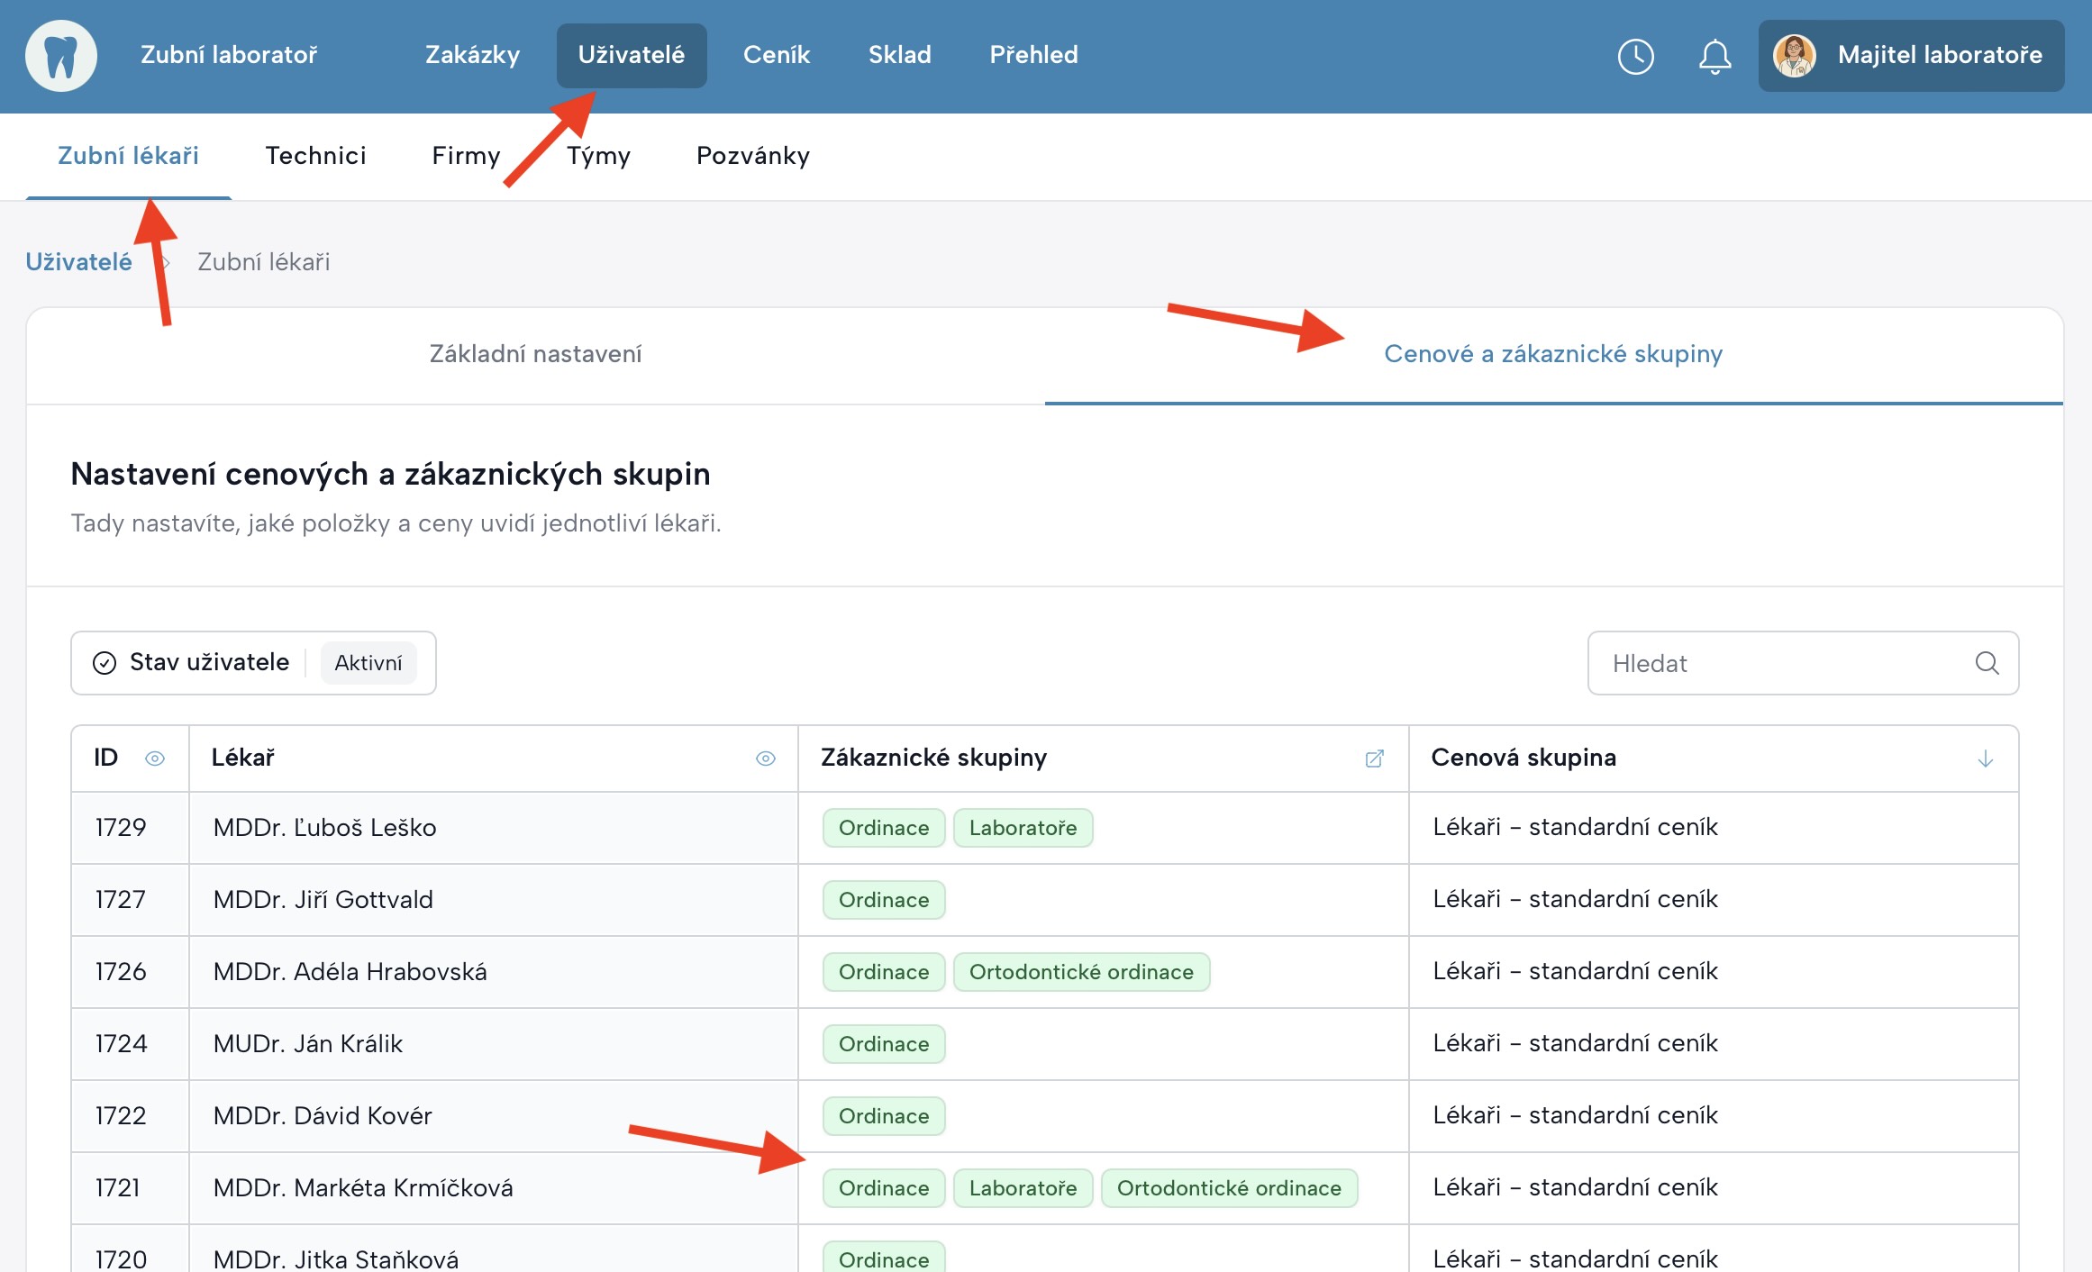Open Majitel laboratoře account menu

pyautogui.click(x=1939, y=56)
